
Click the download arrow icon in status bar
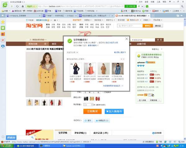[157, 142]
